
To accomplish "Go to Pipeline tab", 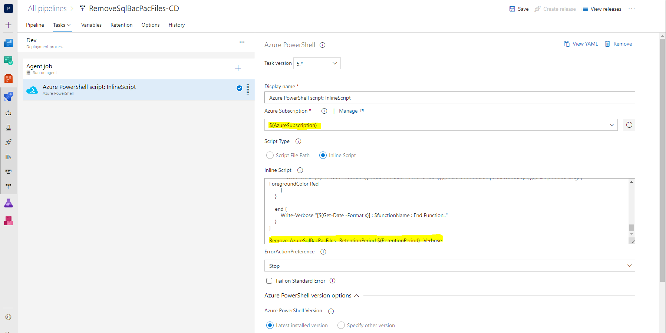I will (x=35, y=25).
